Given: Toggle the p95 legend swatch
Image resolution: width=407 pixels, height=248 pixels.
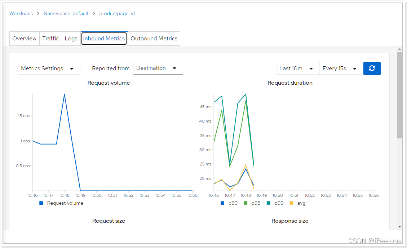Looking at the screenshot, I should point(245,203).
